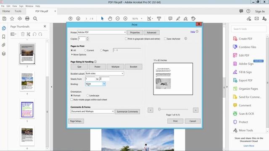Viewport: 269px width, 151px height.
Task: Open Page Thumbnails panel icon in left sidebar
Action: [x=4, y=28]
